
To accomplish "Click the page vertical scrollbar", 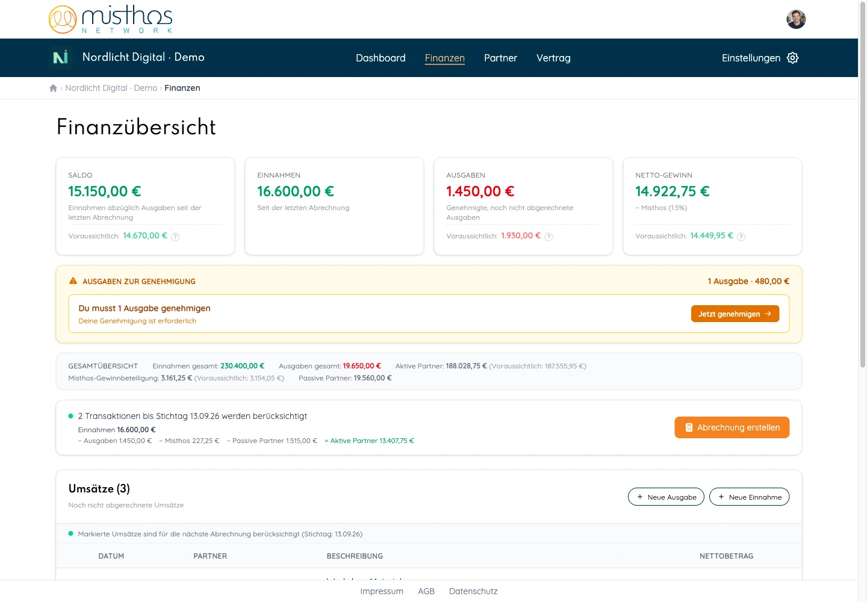I will tap(863, 184).
